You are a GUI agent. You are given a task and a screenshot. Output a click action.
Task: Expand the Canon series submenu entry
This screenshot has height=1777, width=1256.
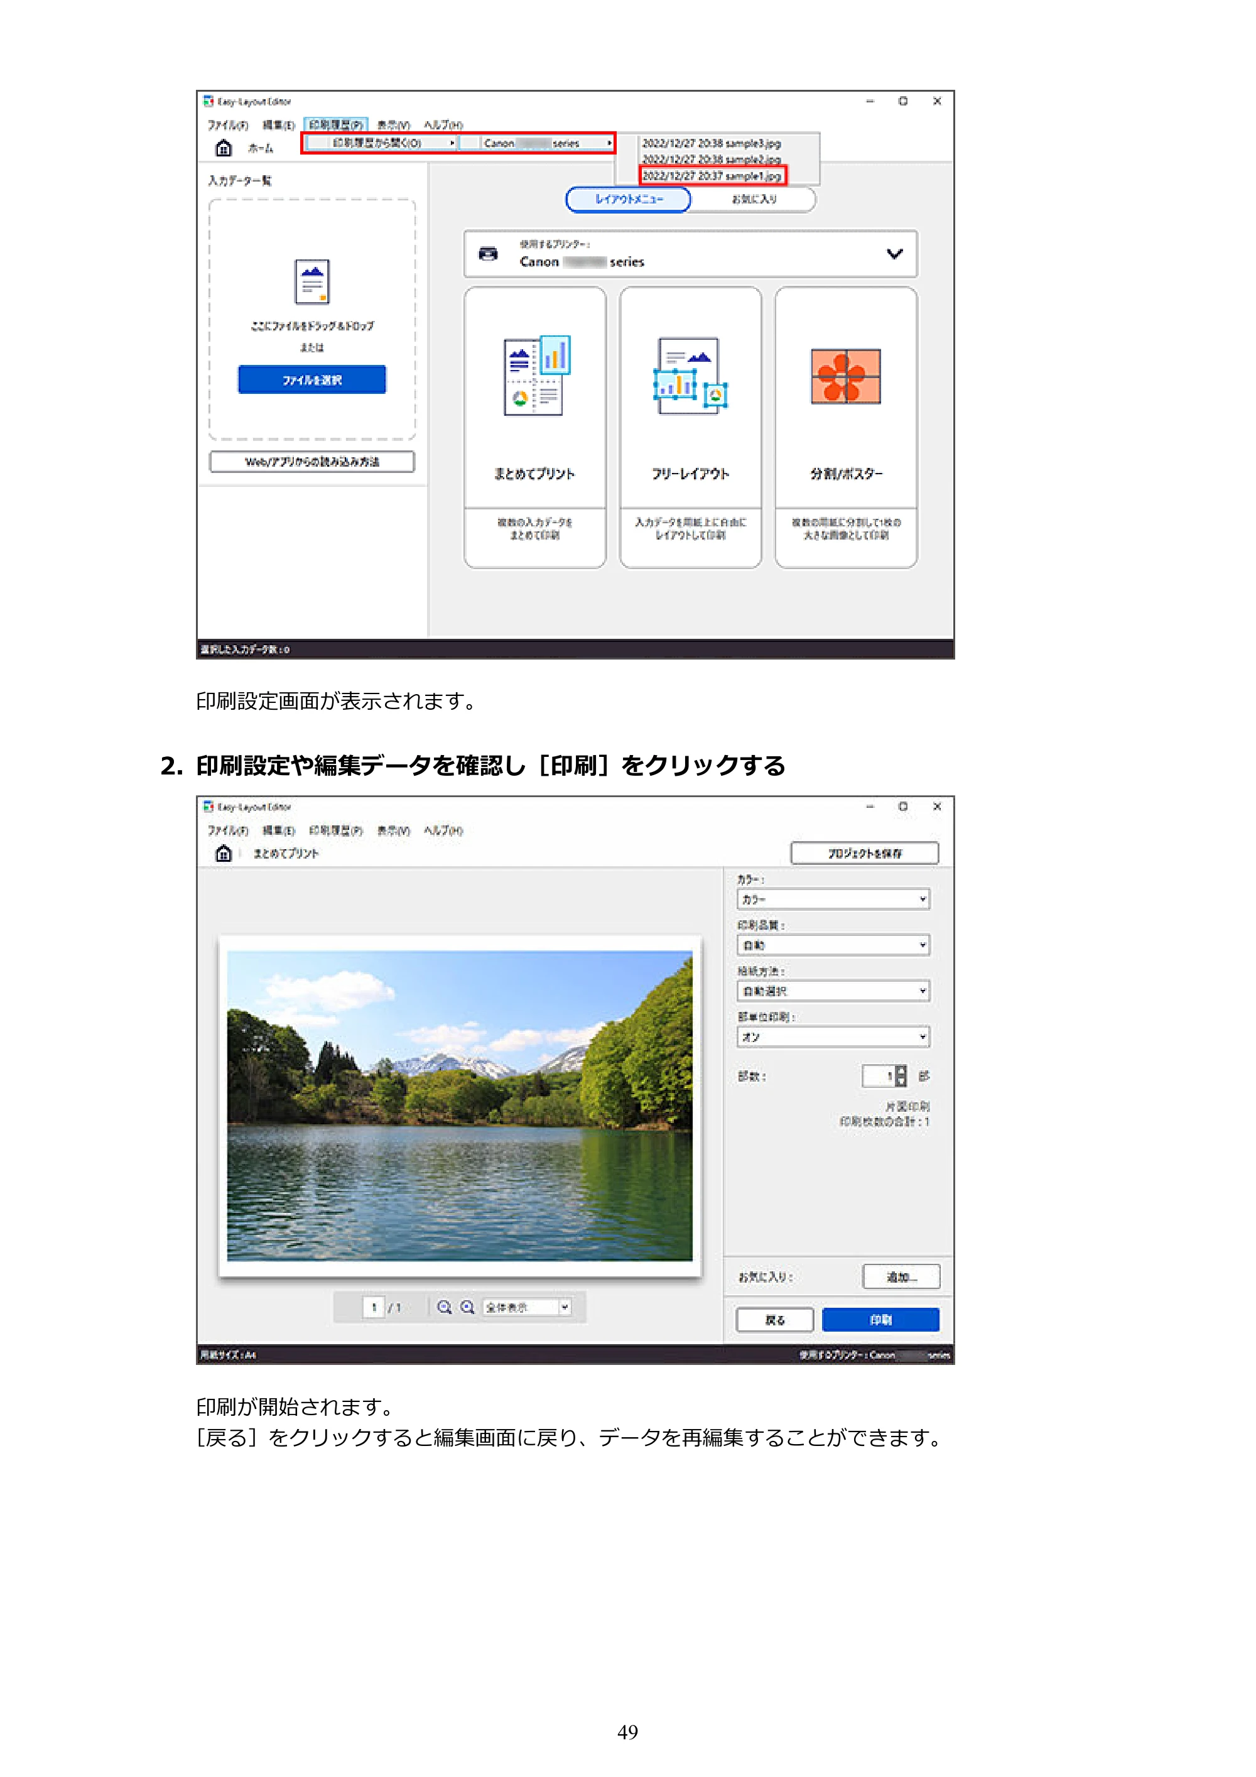click(536, 143)
